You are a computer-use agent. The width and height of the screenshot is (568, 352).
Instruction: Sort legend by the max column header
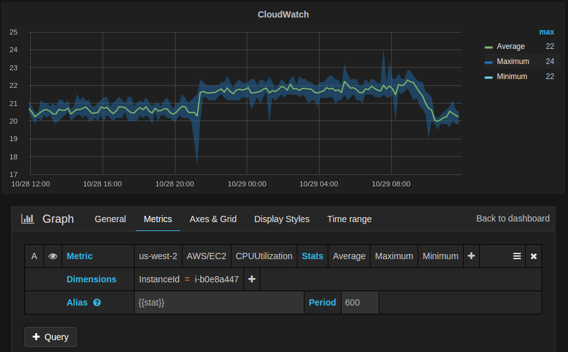[546, 32]
